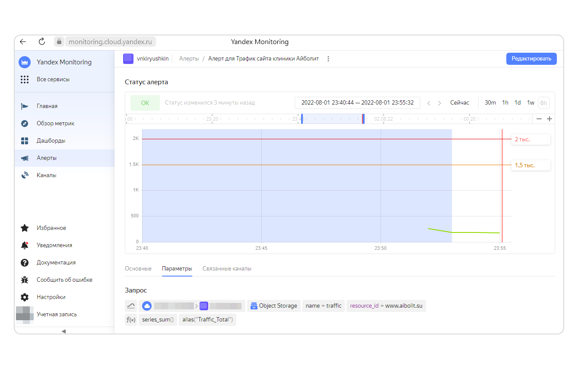Click the vnkiryushkin purple folder icon
578x369 pixels.
pos(128,59)
